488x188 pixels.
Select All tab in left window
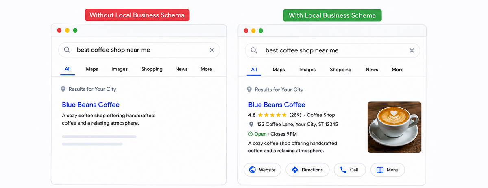click(x=68, y=69)
